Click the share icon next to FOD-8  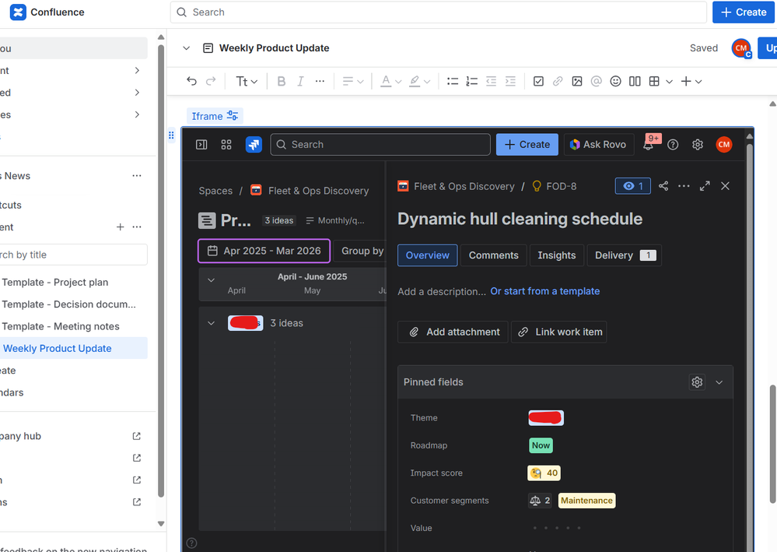click(x=663, y=185)
